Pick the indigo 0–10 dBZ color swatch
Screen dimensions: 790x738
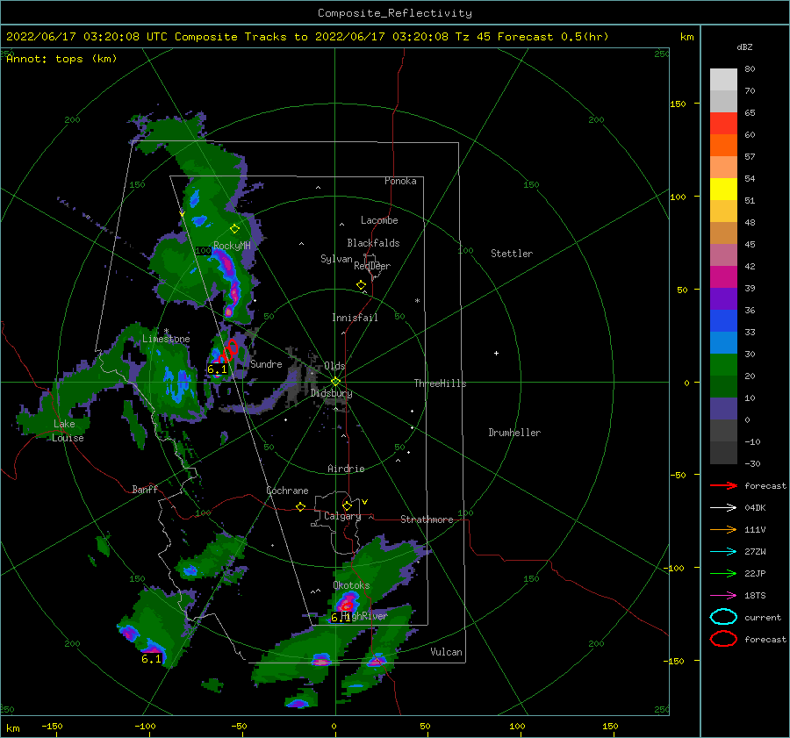(723, 408)
